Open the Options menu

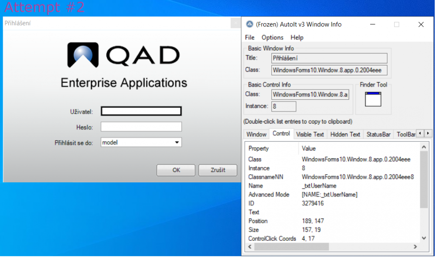[x=272, y=38]
